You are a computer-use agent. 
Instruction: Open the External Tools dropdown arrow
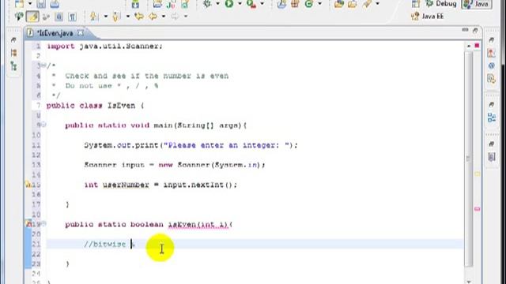coord(262,4)
